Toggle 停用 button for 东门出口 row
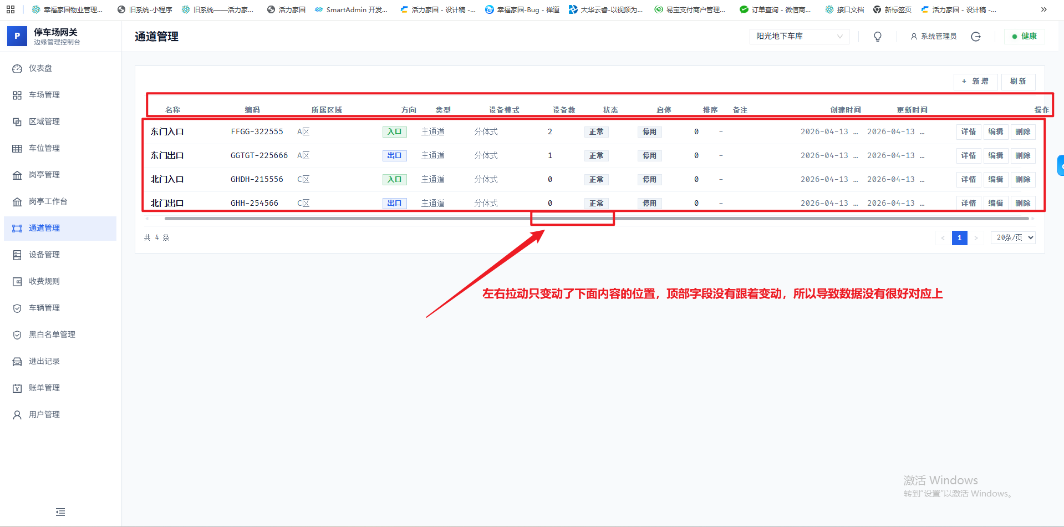1064x527 pixels. tap(649, 156)
